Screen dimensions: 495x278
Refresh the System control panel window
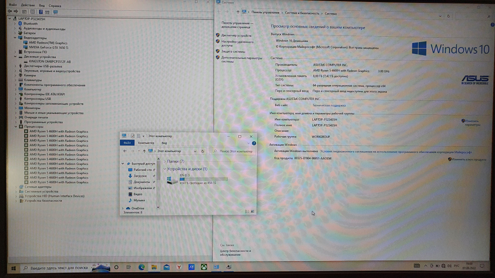tap(448, 16)
